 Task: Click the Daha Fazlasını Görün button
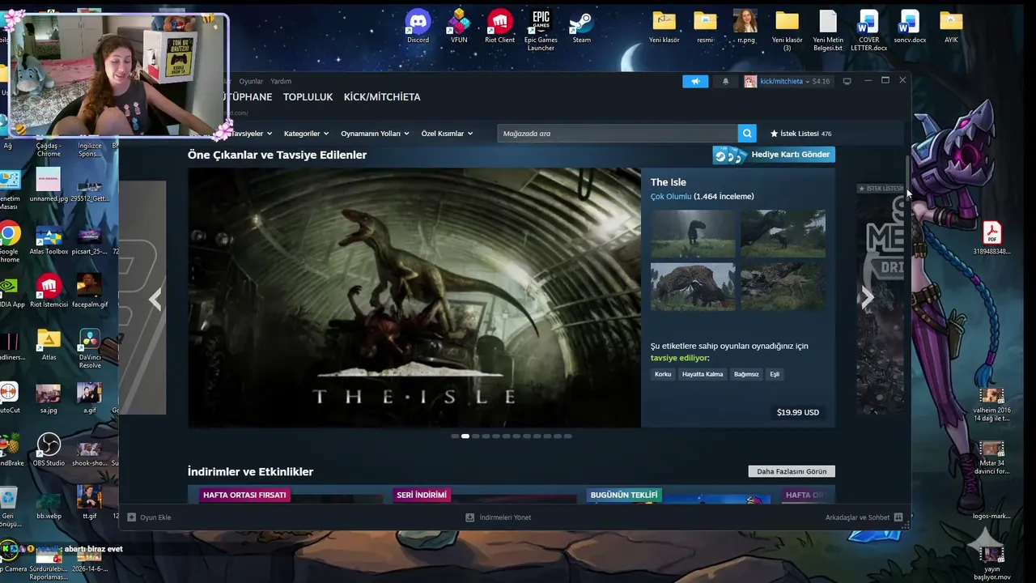(x=792, y=471)
